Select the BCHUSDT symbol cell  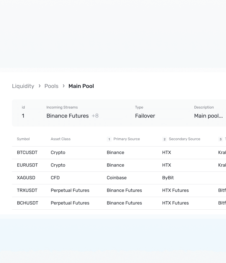tap(28, 203)
